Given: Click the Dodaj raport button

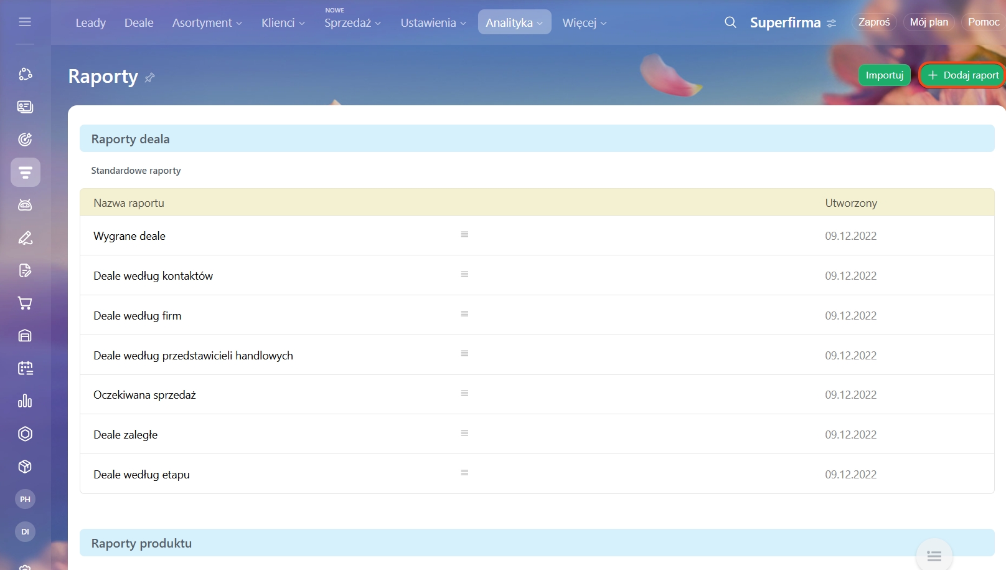Looking at the screenshot, I should click(x=962, y=75).
